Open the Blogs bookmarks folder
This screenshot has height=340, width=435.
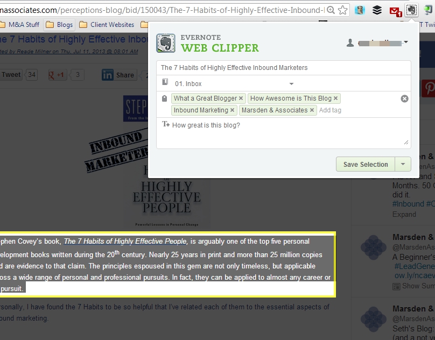(x=59, y=25)
